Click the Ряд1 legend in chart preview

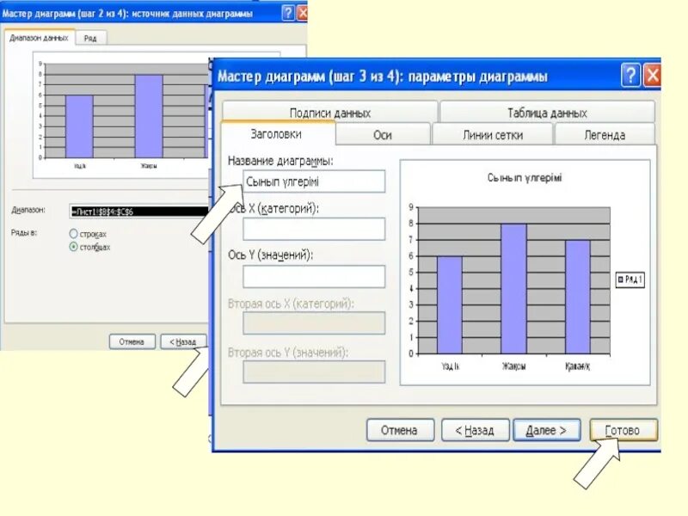pyautogui.click(x=630, y=279)
